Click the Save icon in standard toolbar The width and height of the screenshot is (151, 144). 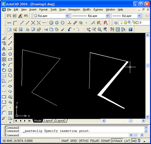[x=21, y=29]
